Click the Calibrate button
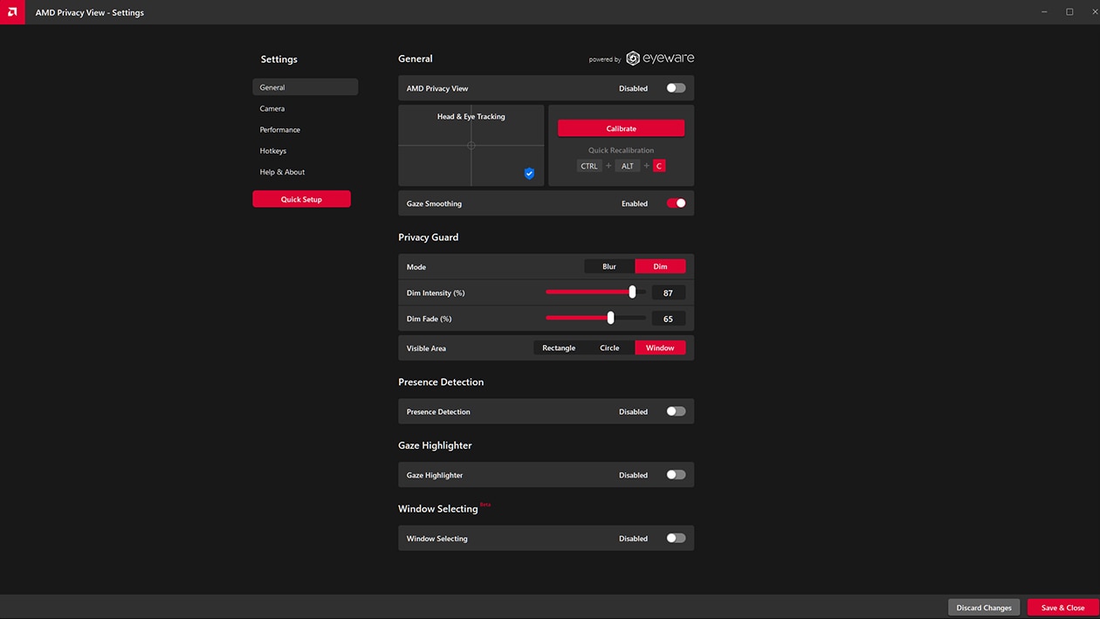This screenshot has width=1100, height=619. tap(621, 128)
